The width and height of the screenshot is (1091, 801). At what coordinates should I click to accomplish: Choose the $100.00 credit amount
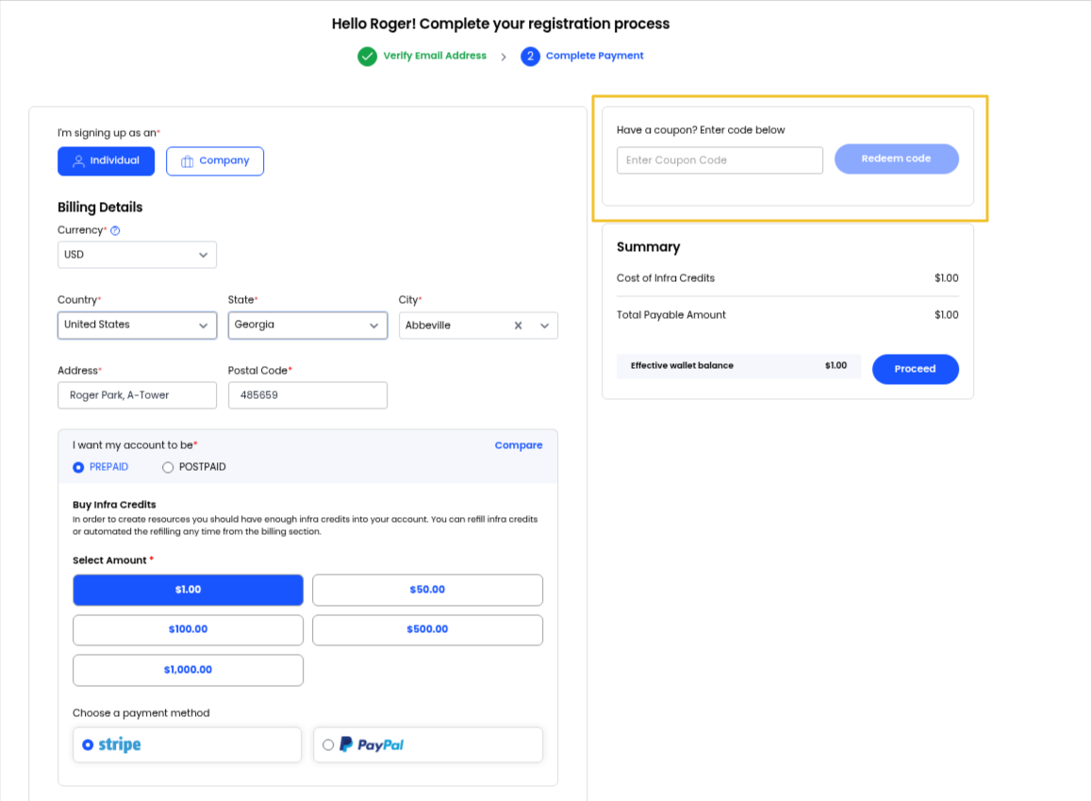188,630
